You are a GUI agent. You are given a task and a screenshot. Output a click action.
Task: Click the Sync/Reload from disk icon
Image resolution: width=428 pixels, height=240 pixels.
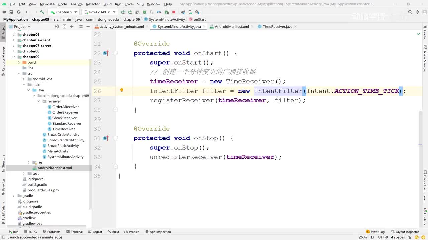pos(19,12)
